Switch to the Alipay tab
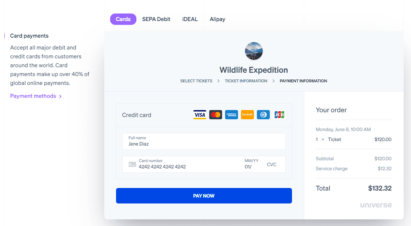 pos(217,19)
